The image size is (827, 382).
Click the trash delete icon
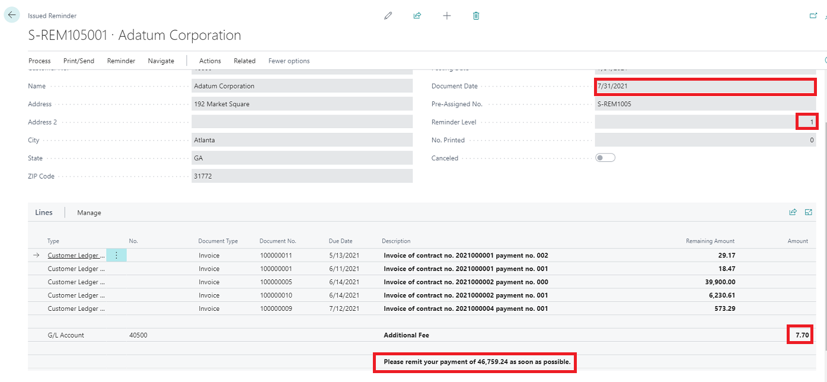click(476, 16)
